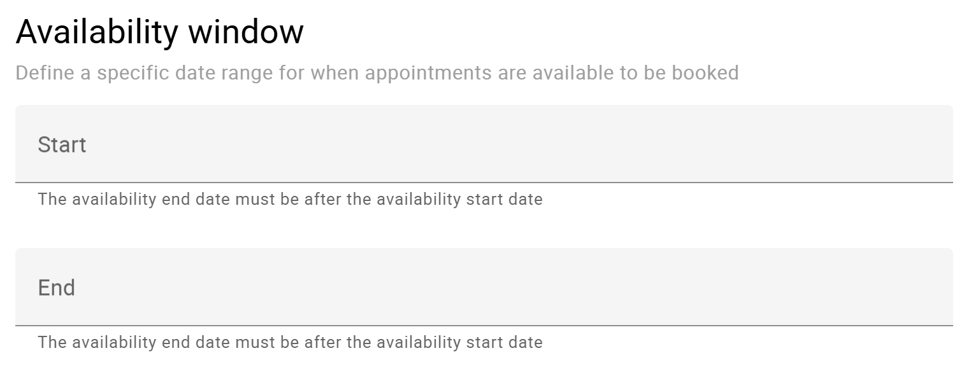Select the "Start" field label

(62, 144)
